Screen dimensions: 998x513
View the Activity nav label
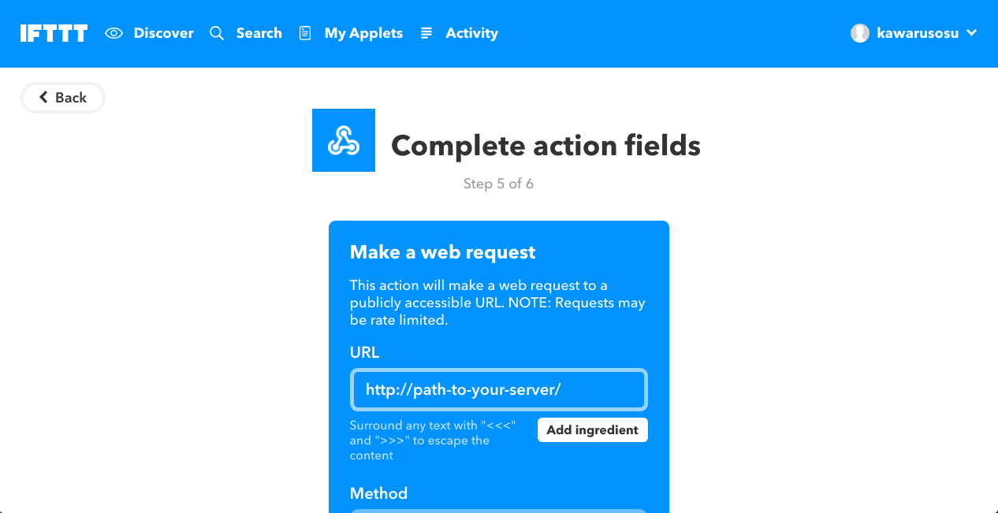(x=471, y=33)
